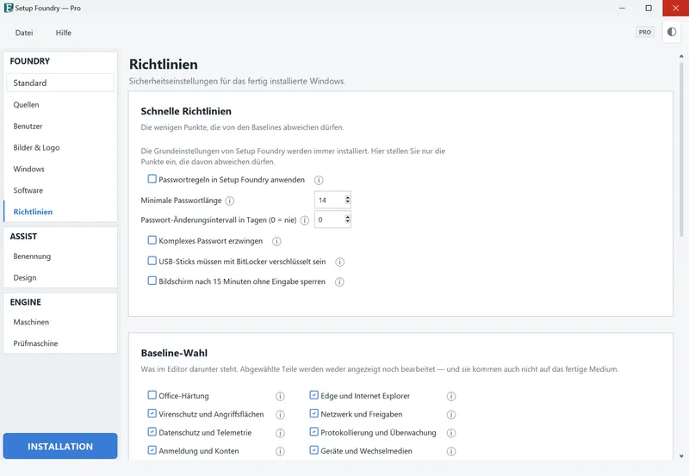
Task: Open Prüfmaschine under ENGINE
Action: (x=60, y=343)
